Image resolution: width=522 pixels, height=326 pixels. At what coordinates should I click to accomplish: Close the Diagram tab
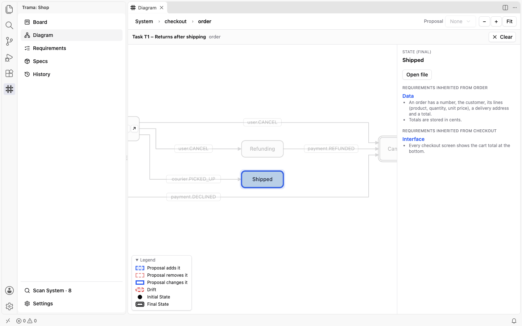(162, 8)
